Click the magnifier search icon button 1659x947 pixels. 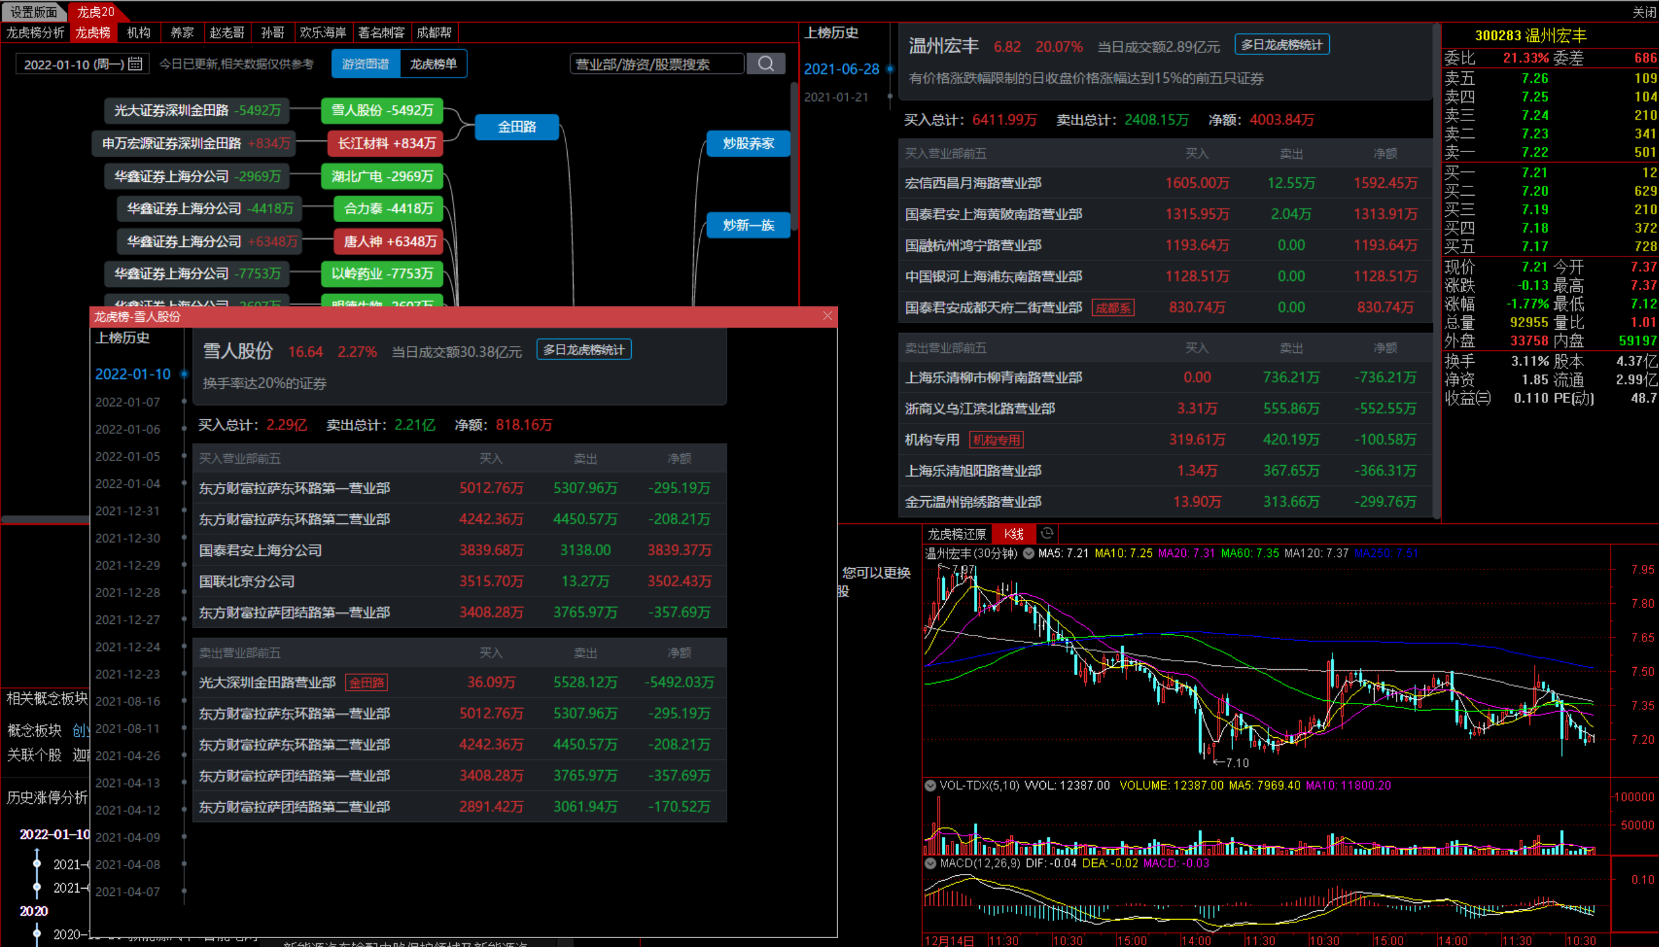point(766,63)
